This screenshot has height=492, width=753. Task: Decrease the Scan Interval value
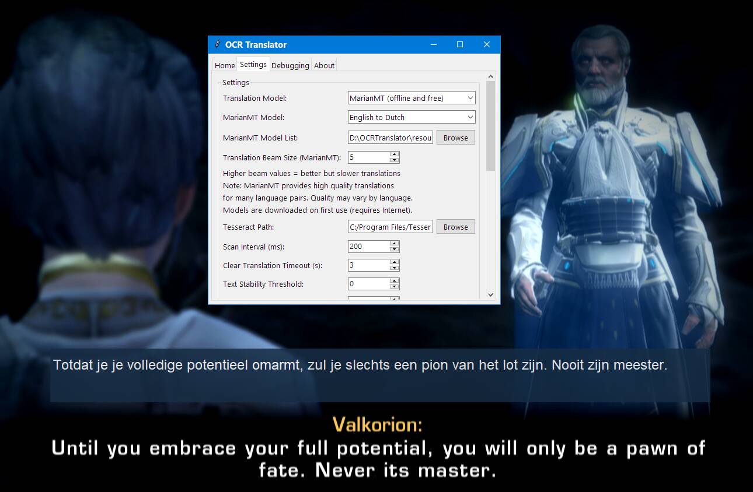coord(394,249)
